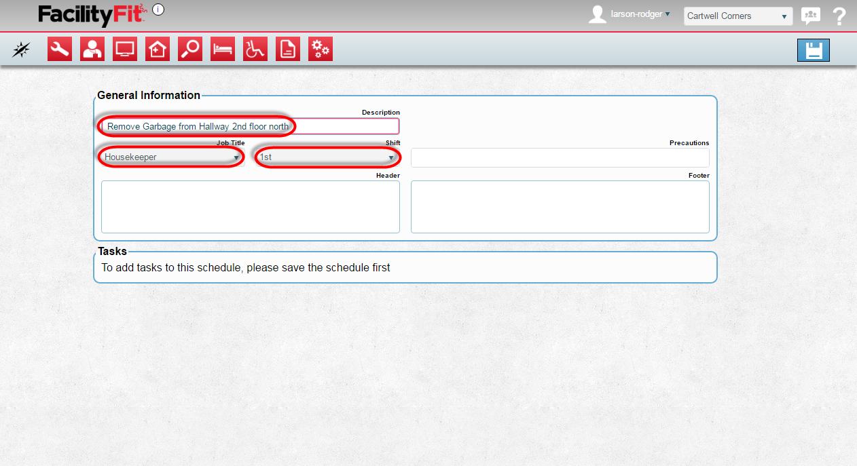Viewport: 857px width, 466px height.
Task: Click the group chat bubble icon
Action: [810, 16]
